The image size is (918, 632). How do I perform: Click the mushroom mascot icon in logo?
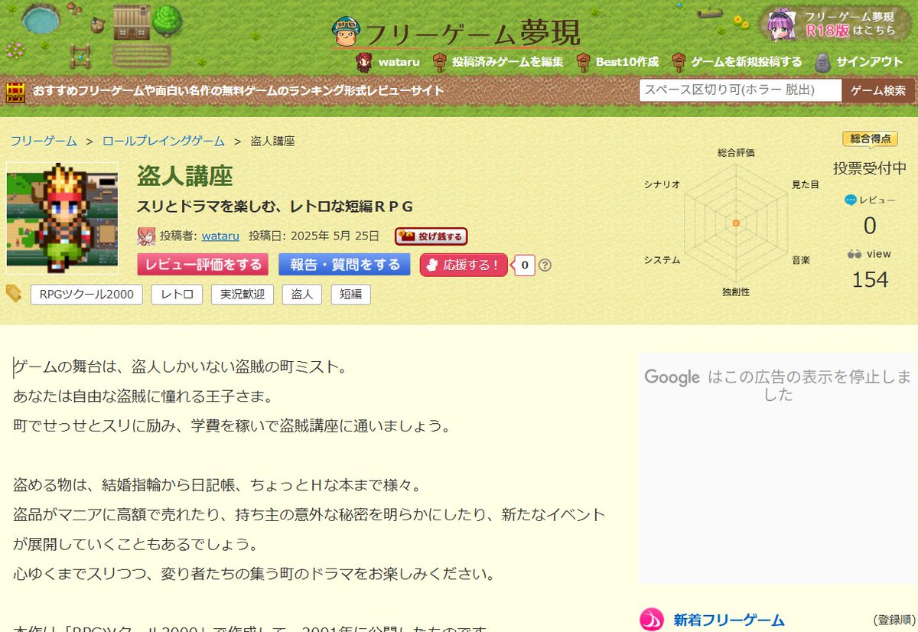(x=347, y=31)
